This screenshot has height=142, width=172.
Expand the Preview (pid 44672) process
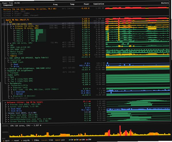point(8,105)
